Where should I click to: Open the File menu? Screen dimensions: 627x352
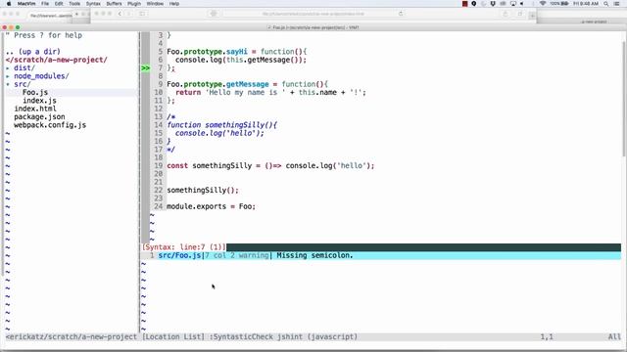[x=45, y=4]
